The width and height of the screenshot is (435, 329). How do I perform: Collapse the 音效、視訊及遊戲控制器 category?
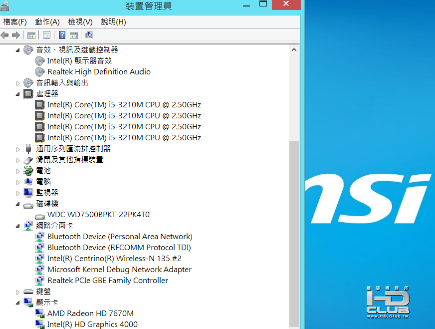click(18, 50)
